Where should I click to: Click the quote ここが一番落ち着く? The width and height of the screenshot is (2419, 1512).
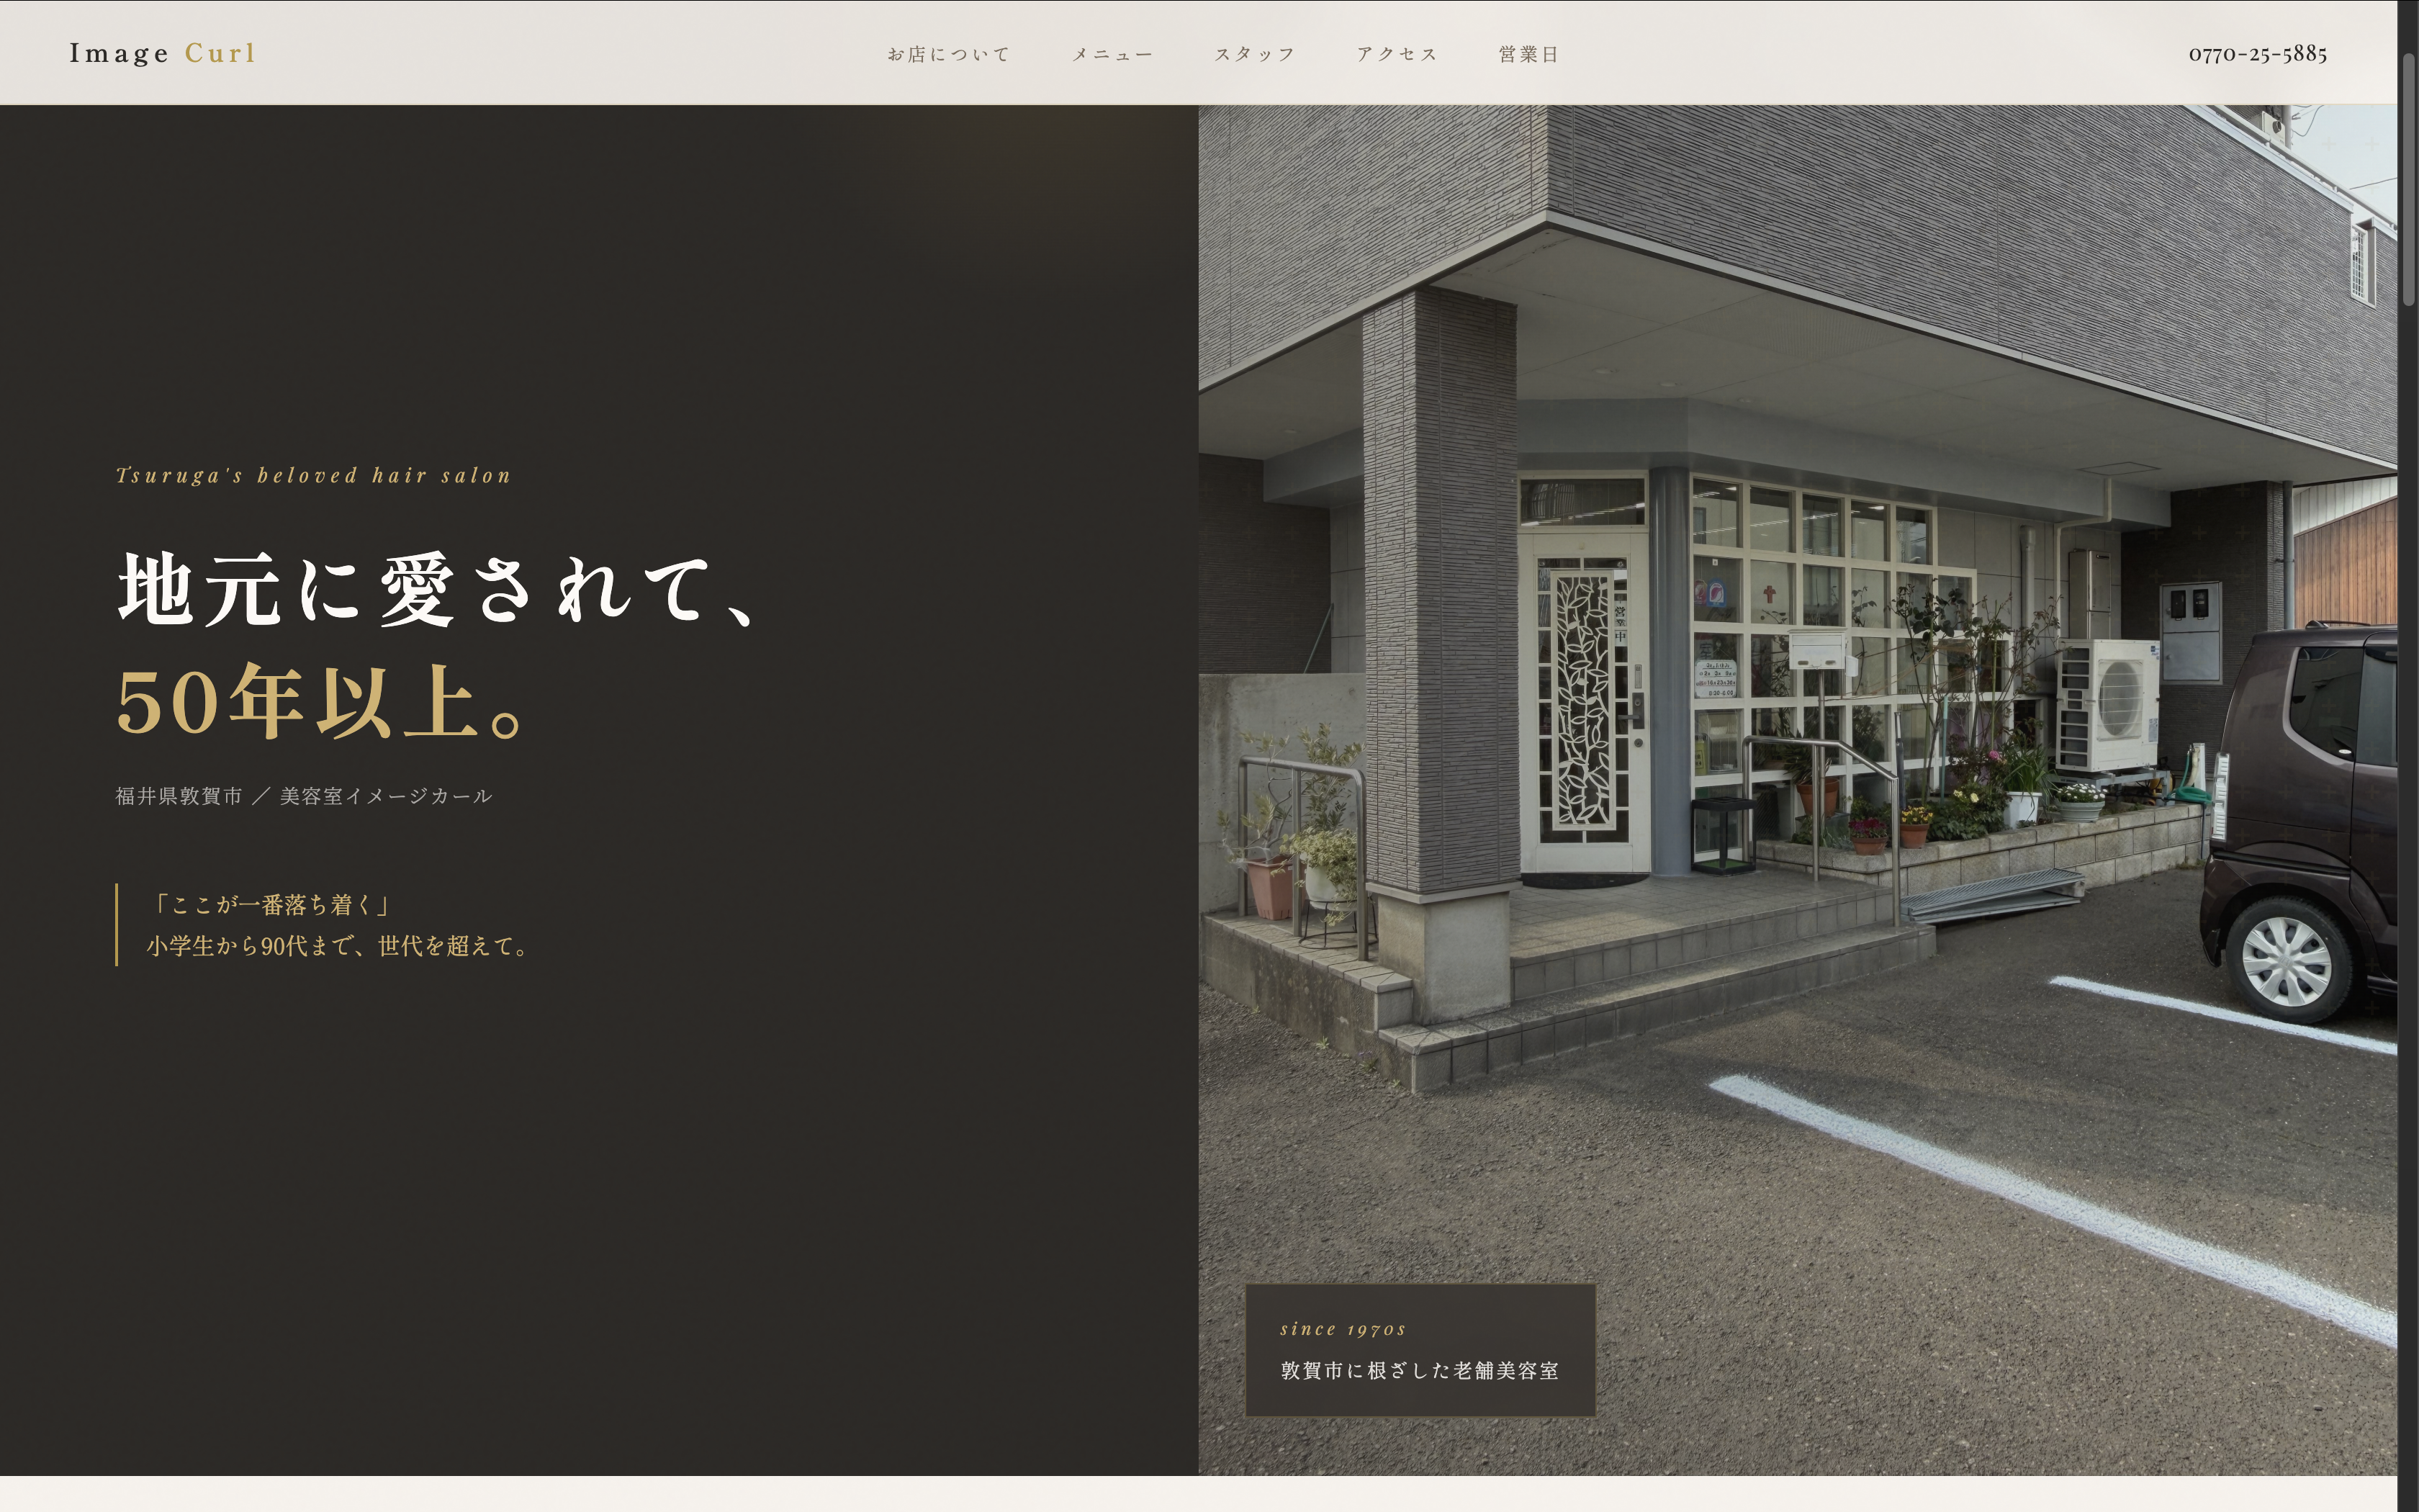click(x=271, y=903)
